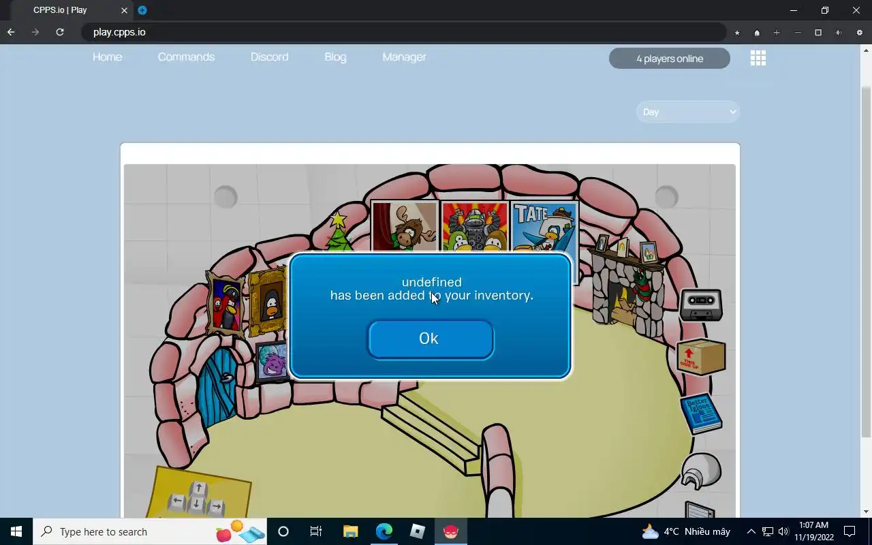The width and height of the screenshot is (872, 545).
Task: Click the page vertical scrollbar
Action: pos(866,262)
